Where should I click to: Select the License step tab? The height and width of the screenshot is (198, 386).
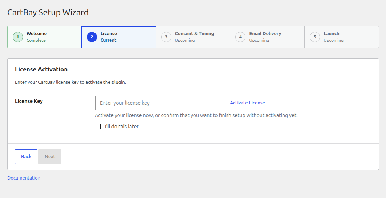119,37
